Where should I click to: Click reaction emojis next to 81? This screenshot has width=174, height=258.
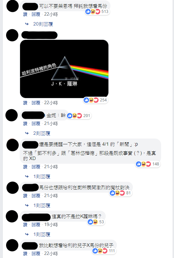tap(121, 193)
